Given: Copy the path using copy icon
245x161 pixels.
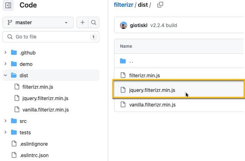Looking at the screenshot, I should 160,5.
